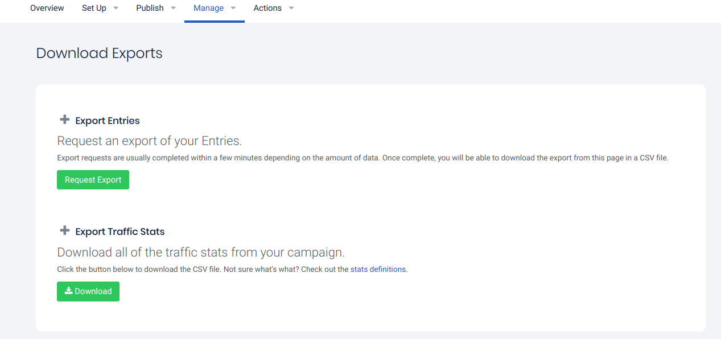721x339 pixels.
Task: Select the Set Up menu label
Action: click(94, 8)
